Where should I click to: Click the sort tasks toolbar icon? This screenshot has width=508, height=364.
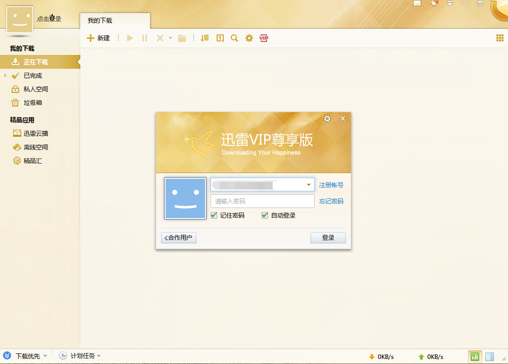205,38
